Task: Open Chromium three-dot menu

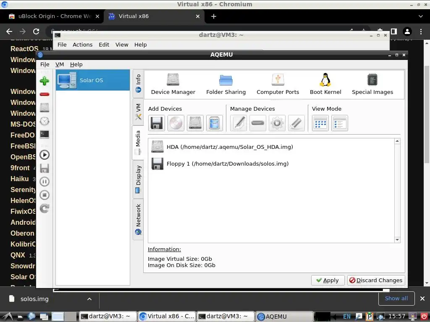Action: (x=421, y=31)
